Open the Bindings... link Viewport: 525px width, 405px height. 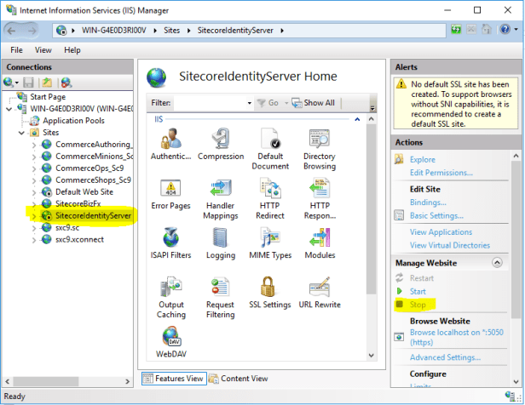pyautogui.click(x=427, y=202)
